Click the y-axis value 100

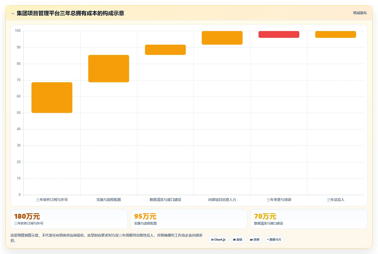(x=18, y=31)
